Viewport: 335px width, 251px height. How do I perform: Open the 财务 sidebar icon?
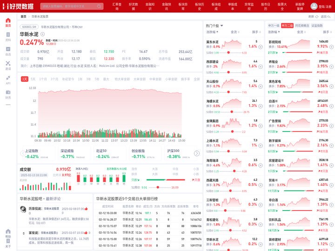(8, 92)
